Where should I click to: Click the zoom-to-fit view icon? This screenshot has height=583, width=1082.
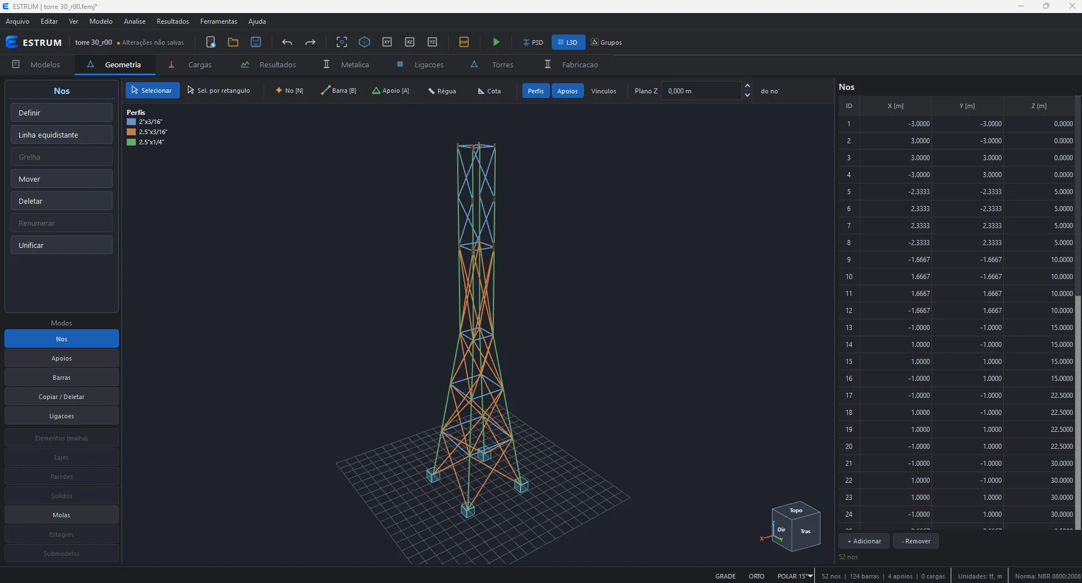point(342,42)
